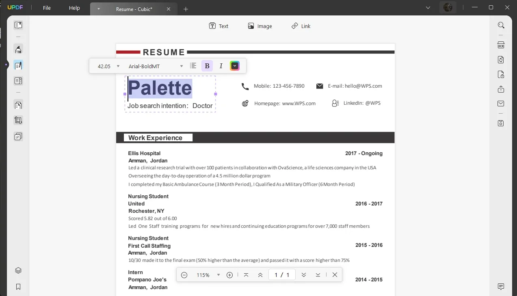Open the OCR recognition tool
The image size is (517, 296).
coord(501,45)
